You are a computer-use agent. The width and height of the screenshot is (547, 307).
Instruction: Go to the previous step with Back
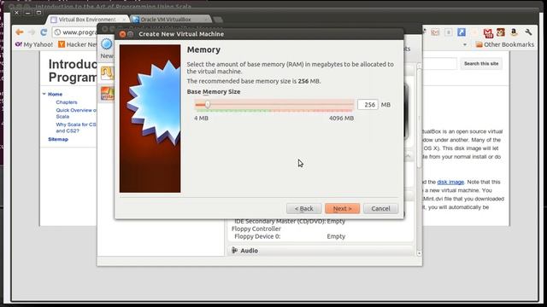coord(304,208)
